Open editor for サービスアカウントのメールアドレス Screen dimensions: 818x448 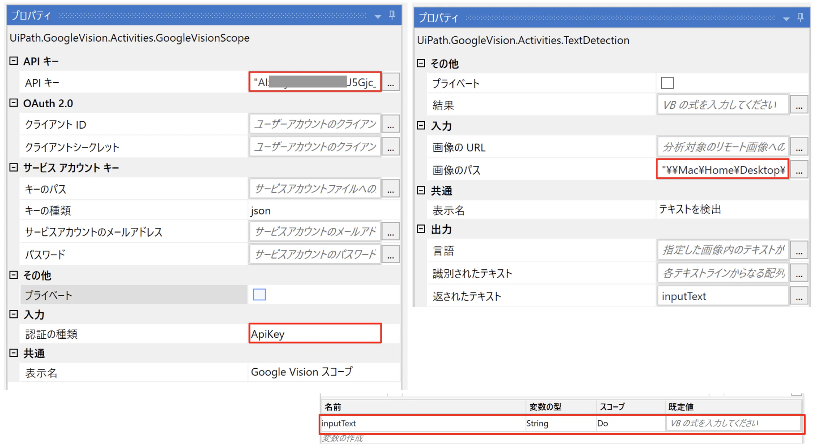(x=391, y=231)
